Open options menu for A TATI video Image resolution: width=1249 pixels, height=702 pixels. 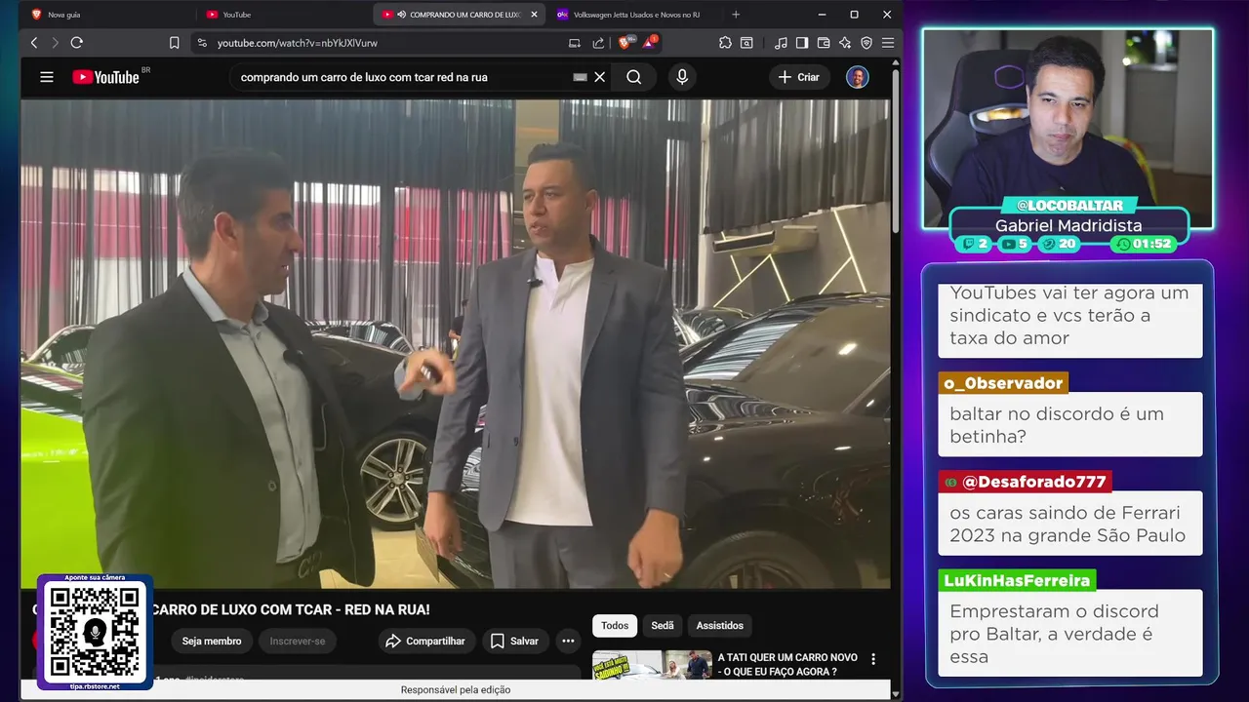point(873,659)
